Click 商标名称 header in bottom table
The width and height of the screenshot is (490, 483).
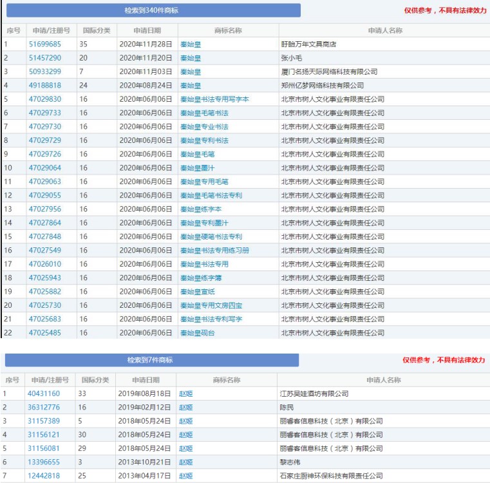227,380
